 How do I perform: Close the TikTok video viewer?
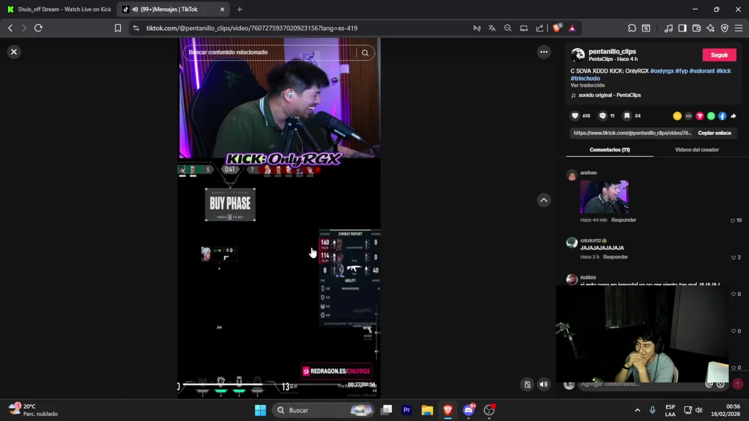click(14, 52)
